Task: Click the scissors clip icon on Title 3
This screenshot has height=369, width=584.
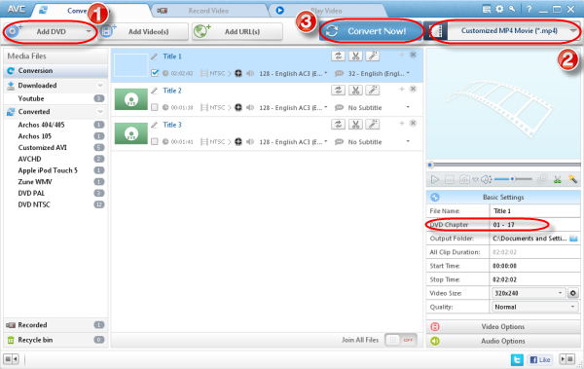Action: coord(355,125)
